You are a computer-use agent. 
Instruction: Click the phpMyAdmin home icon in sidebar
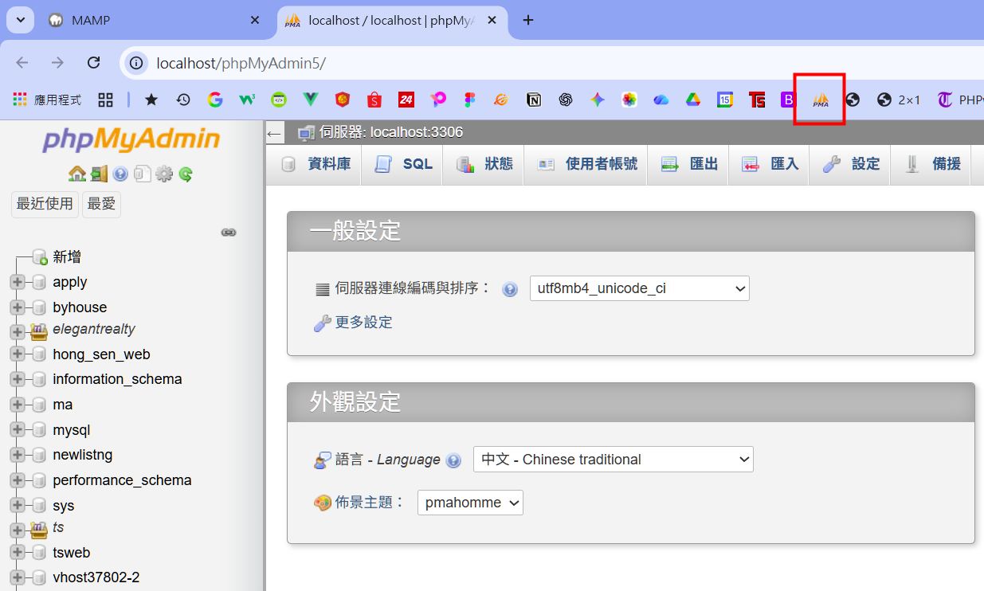pyautogui.click(x=76, y=174)
